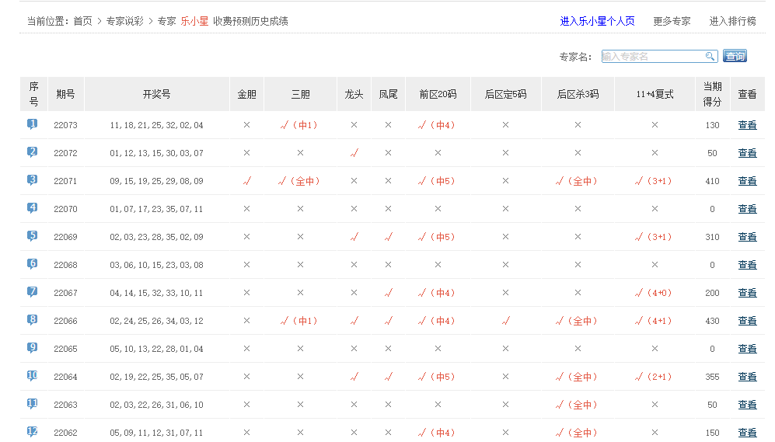Viewport: 775px width, 442px height.
Task: Open 查看 for issue 22064
Action: tap(747, 377)
